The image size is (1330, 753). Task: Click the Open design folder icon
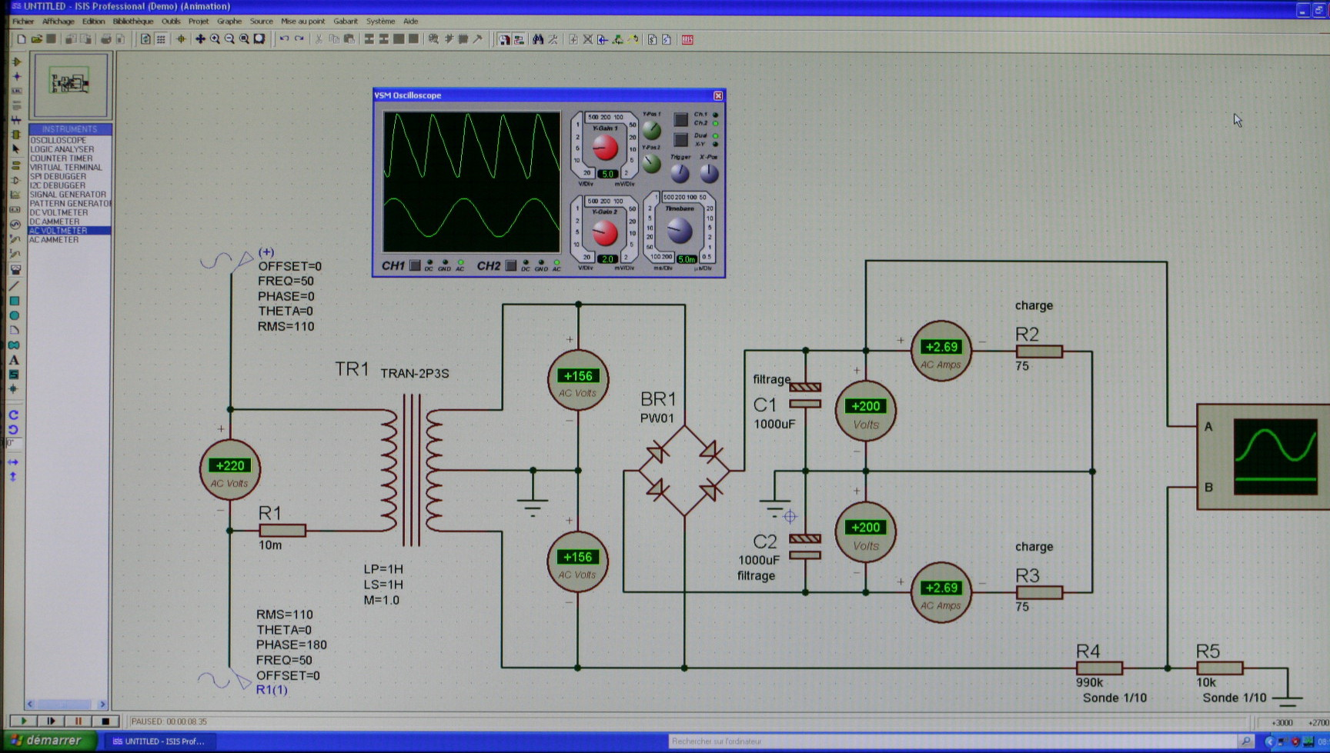pos(36,39)
